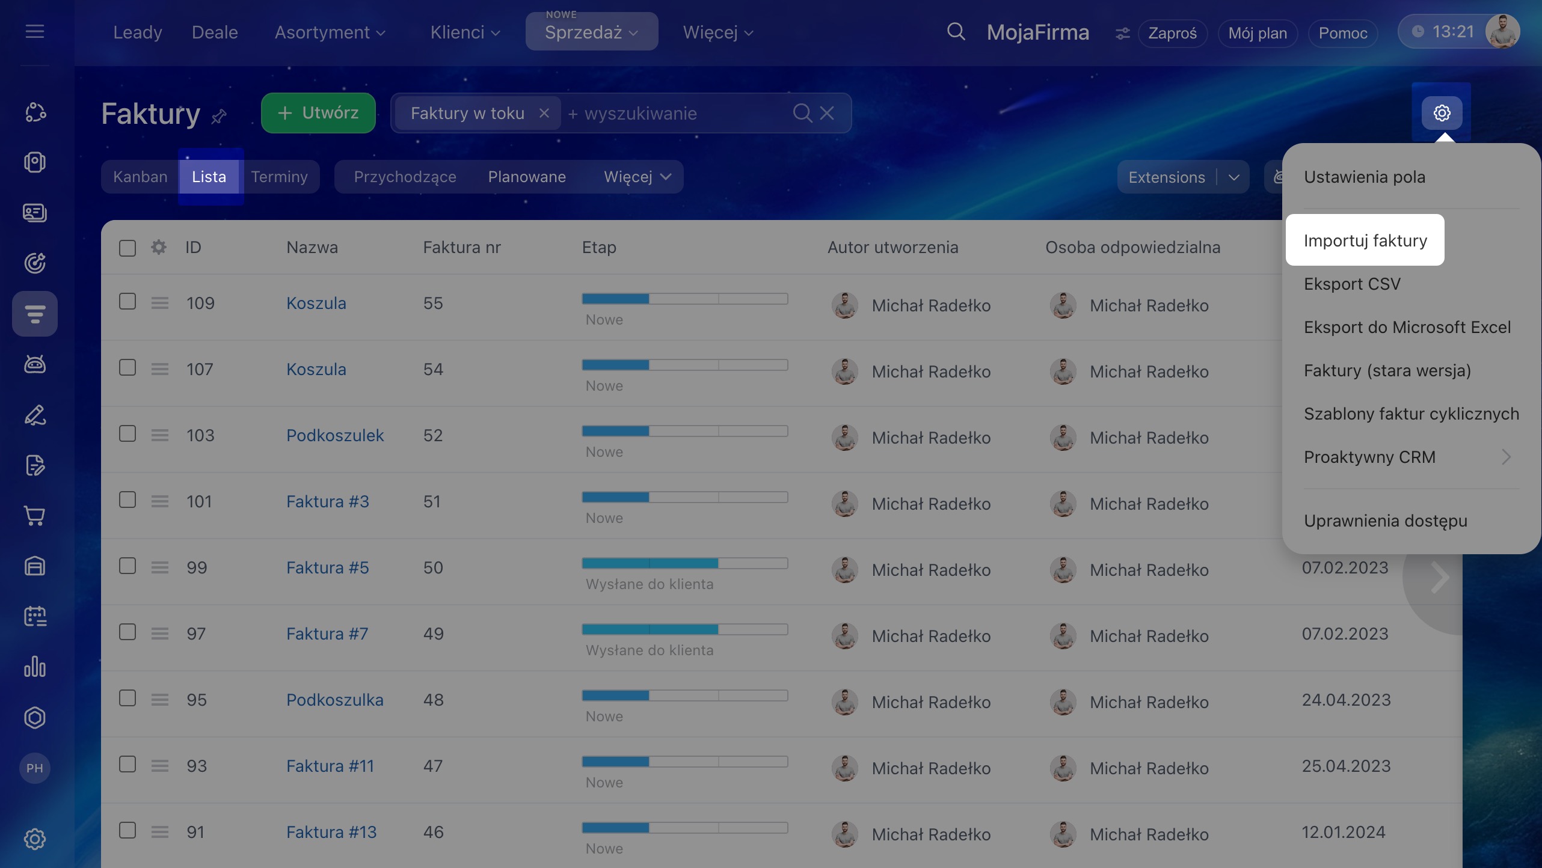Switch to the Kanban view tab
Viewport: 1542px width, 868px height.
tap(140, 177)
